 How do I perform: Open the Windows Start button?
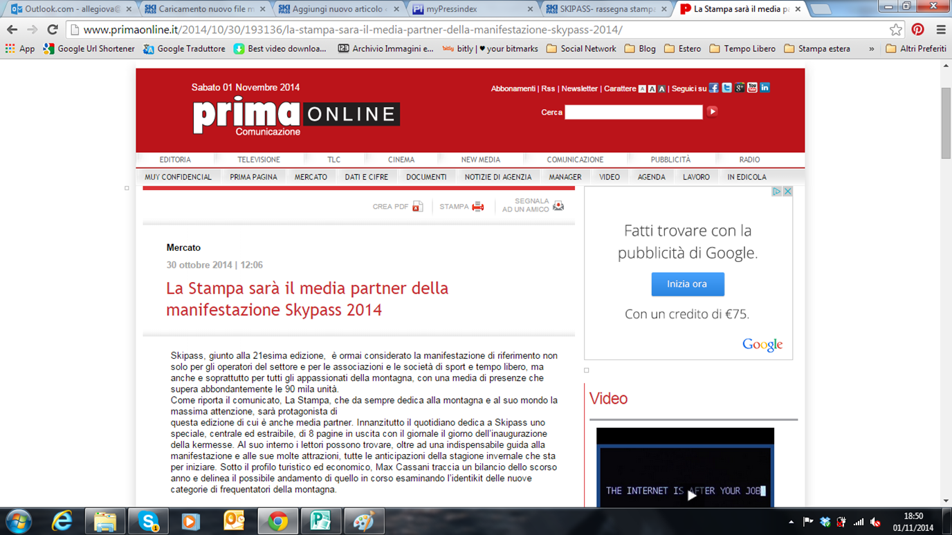point(18,521)
